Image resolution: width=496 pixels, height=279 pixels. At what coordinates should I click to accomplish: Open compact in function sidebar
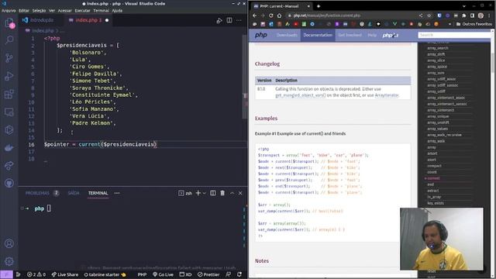[434, 166]
